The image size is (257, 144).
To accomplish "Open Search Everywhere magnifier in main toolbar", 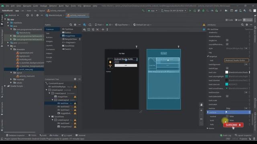I will pyautogui.click(x=250, y=11).
